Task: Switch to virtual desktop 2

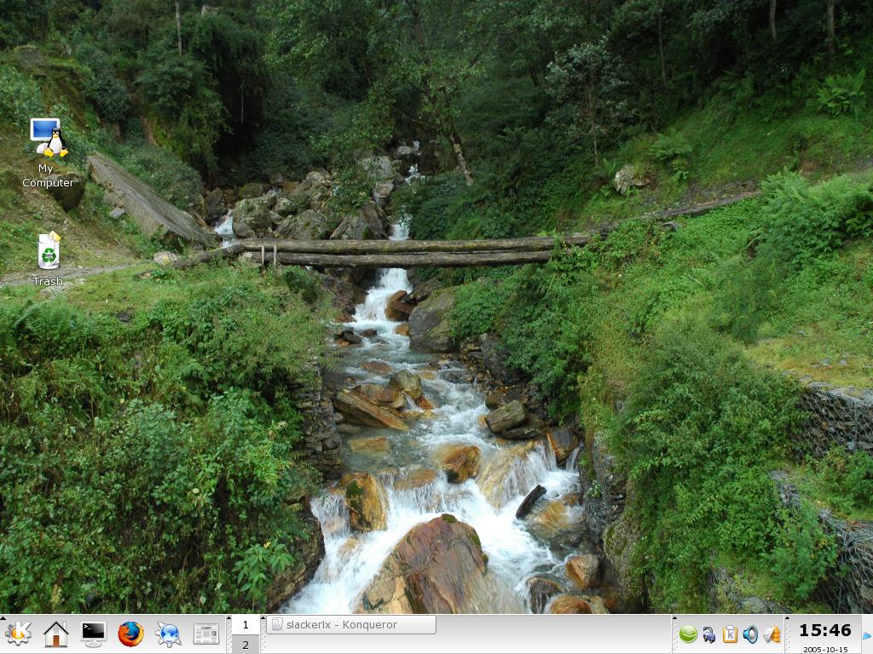Action: point(246,645)
